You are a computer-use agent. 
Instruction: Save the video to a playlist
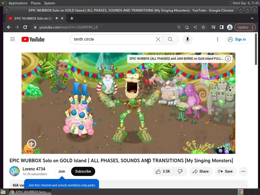tap(225, 171)
